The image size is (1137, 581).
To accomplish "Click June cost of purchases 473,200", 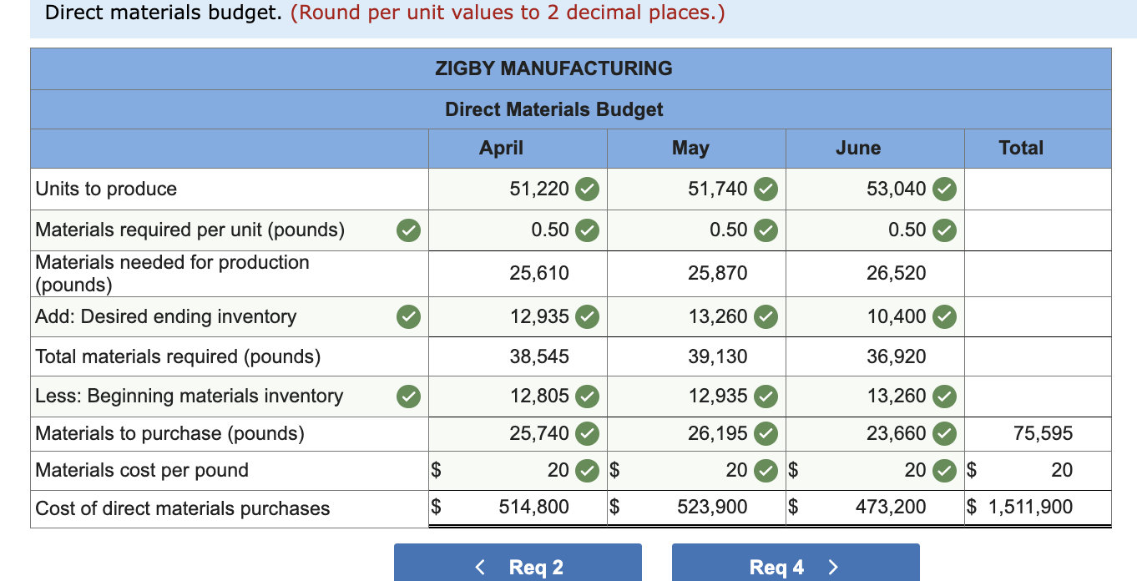I will [x=891, y=507].
